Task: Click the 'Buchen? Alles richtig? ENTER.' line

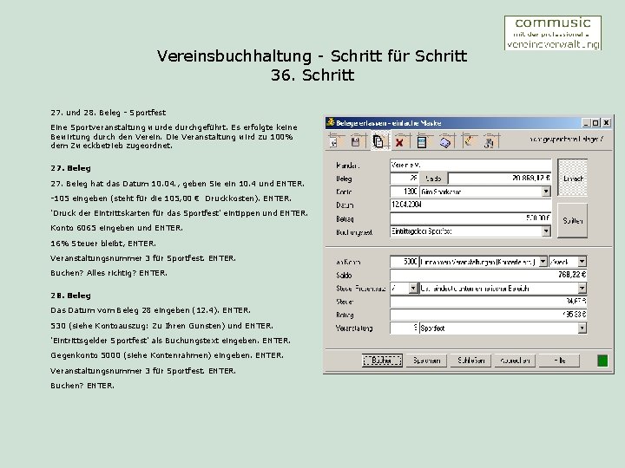Action: coord(109,273)
